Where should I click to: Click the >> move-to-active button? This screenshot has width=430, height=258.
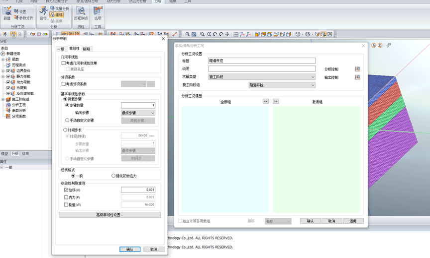[x=276, y=101]
